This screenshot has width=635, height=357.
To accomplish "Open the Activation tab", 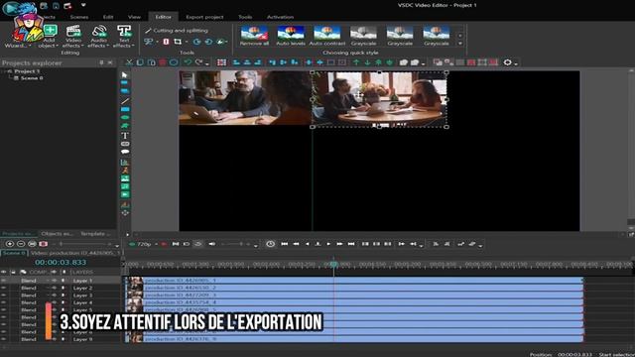I will click(x=280, y=17).
